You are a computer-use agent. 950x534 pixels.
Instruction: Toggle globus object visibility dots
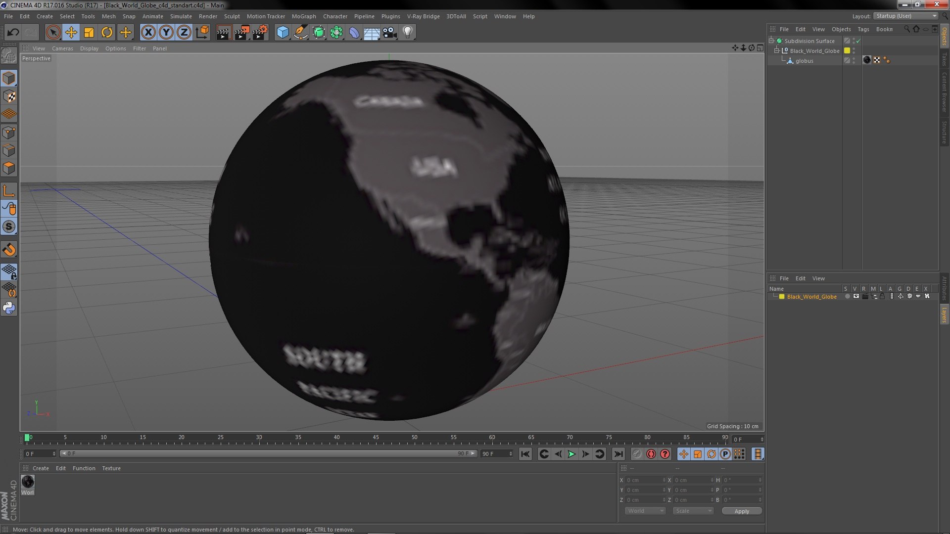pyautogui.click(x=854, y=60)
